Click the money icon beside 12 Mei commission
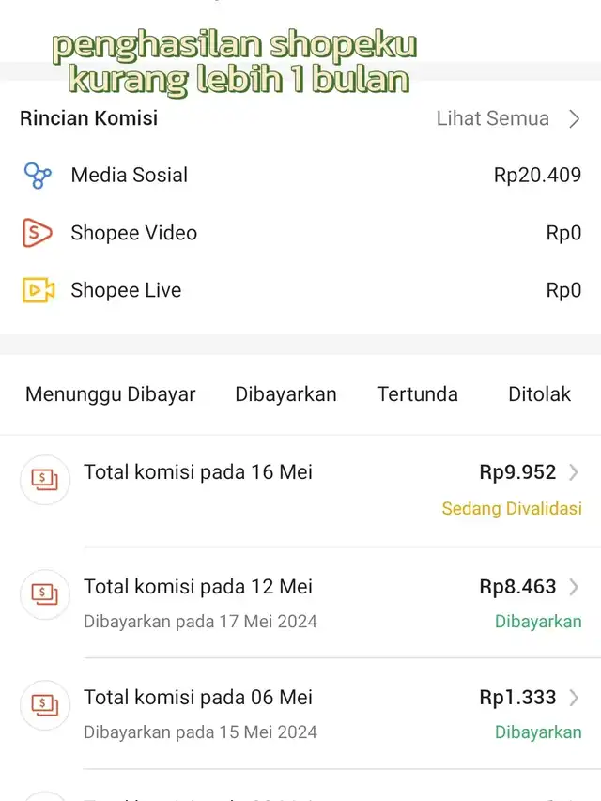Viewport: 601px width, 801px height. pyautogui.click(x=44, y=594)
